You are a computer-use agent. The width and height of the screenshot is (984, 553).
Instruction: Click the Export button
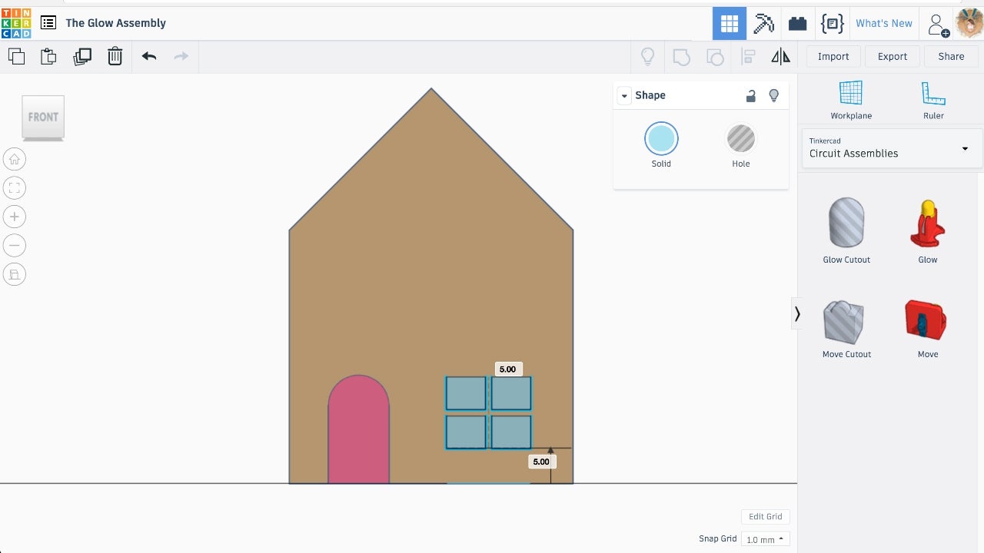tap(893, 56)
